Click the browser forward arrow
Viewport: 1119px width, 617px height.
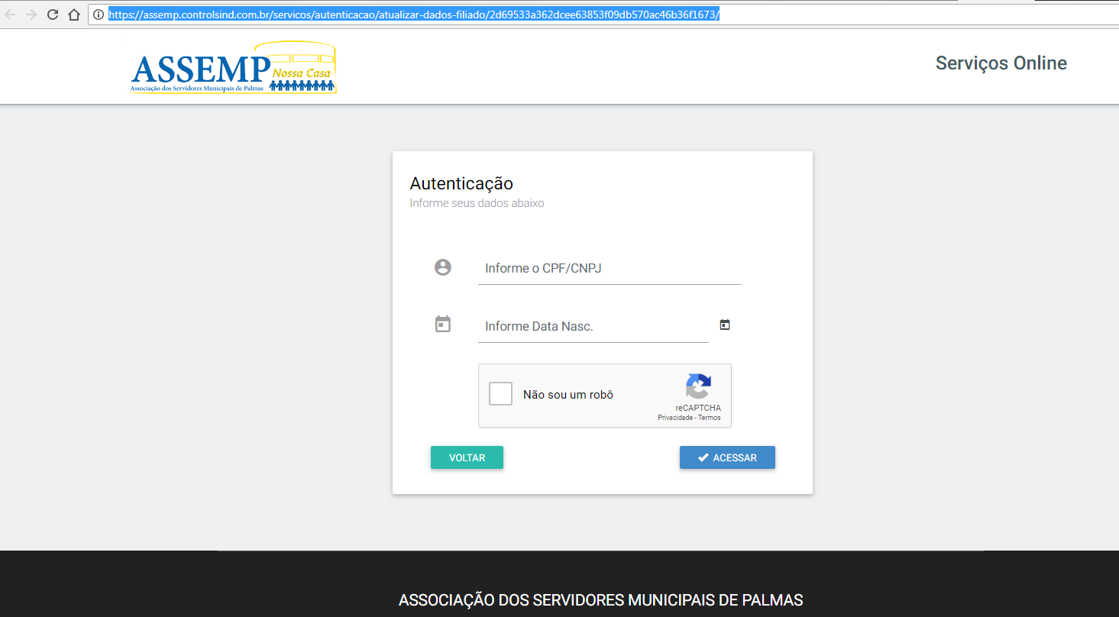(31, 15)
